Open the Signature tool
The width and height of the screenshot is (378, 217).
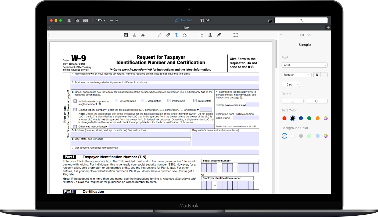tap(219, 35)
